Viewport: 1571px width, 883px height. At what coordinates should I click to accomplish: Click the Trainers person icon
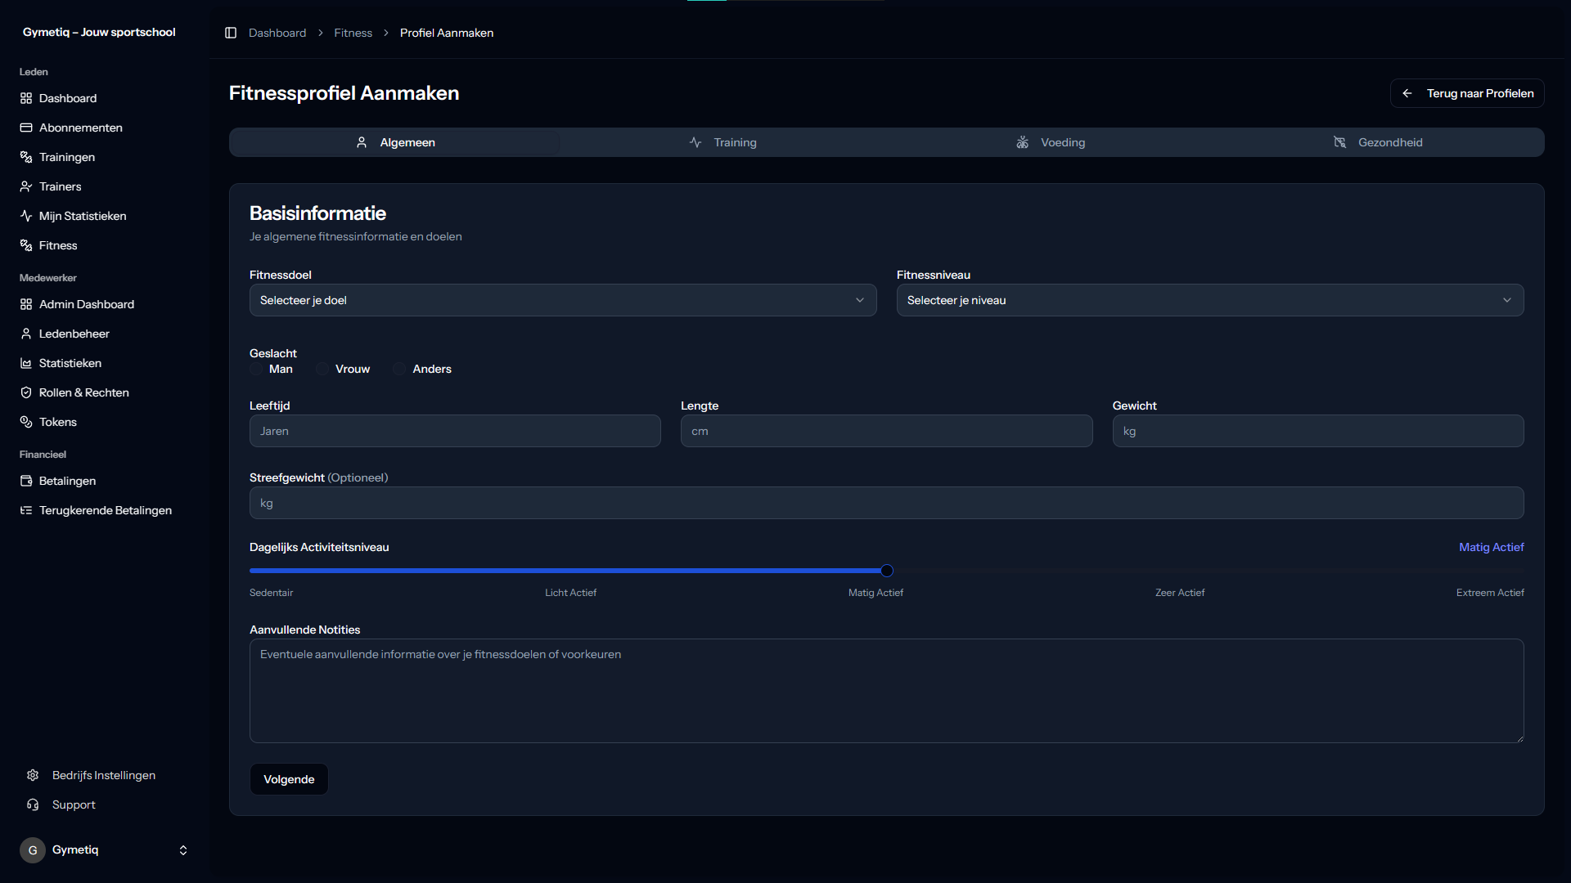[x=26, y=186]
